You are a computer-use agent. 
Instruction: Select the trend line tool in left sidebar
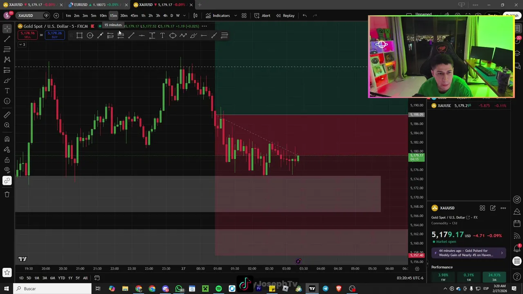[x=7, y=39]
